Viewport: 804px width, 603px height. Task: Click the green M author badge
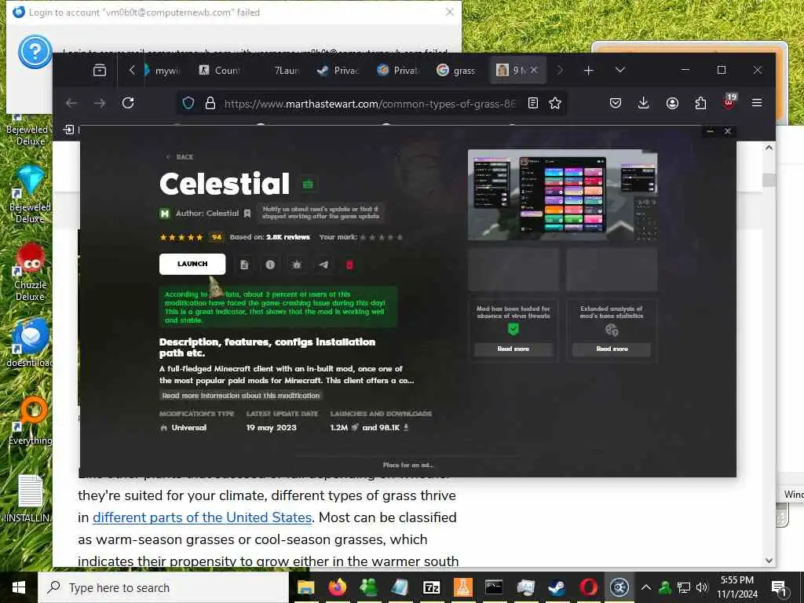tap(165, 214)
